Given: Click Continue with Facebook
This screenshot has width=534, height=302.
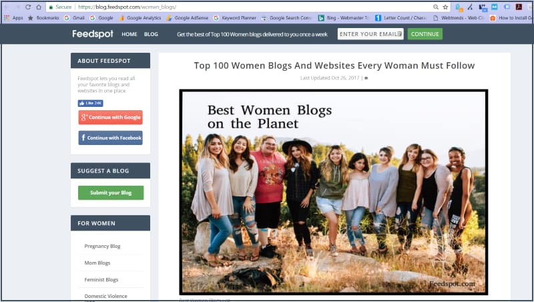Looking at the screenshot, I should 110,138.
